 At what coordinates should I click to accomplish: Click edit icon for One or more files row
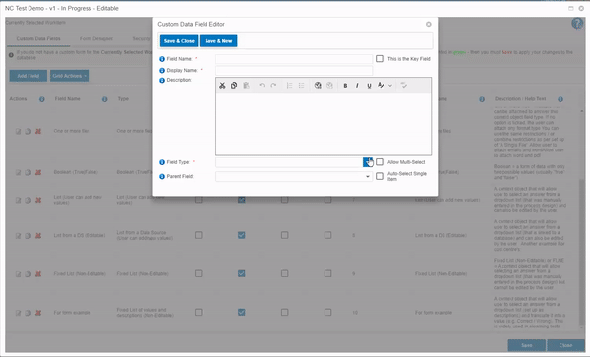(x=18, y=131)
